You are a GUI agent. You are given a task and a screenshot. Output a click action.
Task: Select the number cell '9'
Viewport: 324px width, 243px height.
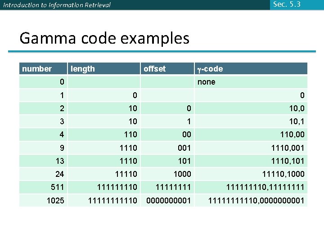point(43,148)
